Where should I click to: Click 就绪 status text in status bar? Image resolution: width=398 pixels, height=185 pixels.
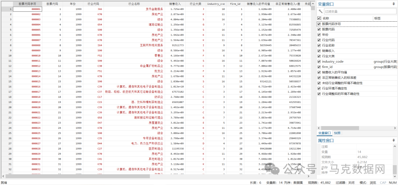[x=4, y=182]
